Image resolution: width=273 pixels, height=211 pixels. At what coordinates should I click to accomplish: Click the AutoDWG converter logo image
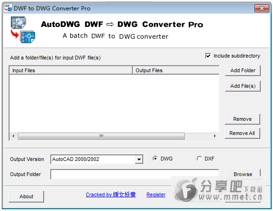pos(23,30)
